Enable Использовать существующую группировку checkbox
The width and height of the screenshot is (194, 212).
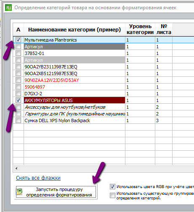pos(112,195)
